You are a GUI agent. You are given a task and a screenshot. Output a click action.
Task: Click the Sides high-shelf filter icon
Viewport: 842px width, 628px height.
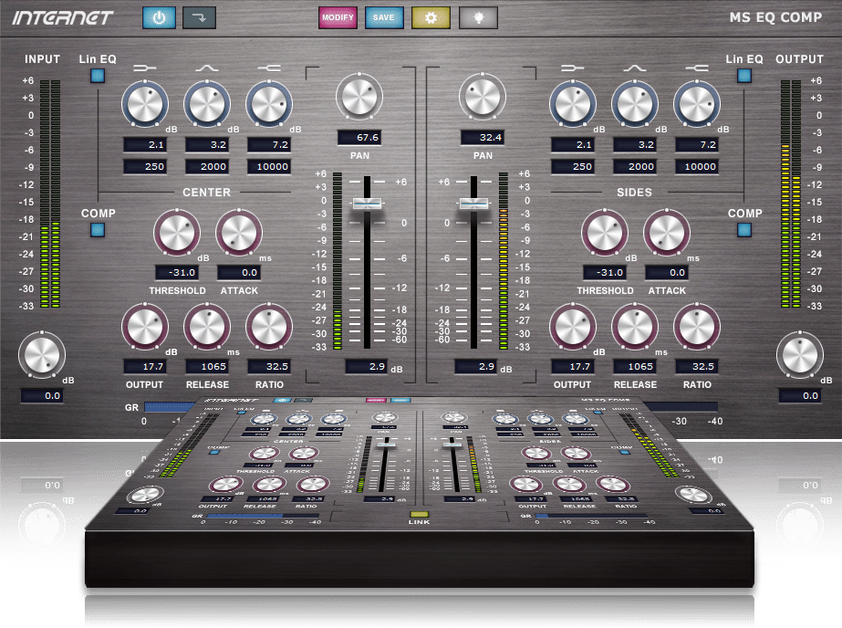pos(697,68)
